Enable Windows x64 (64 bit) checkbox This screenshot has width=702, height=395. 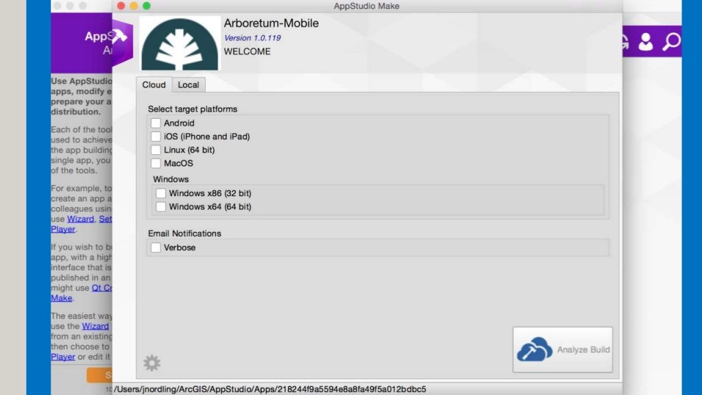click(x=160, y=207)
